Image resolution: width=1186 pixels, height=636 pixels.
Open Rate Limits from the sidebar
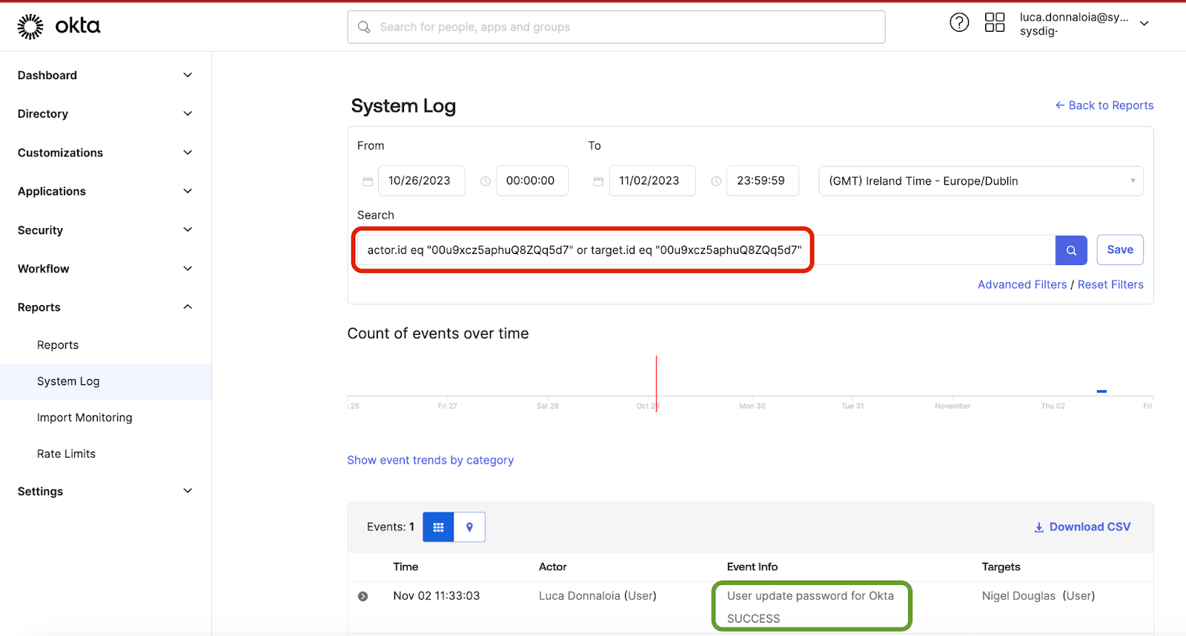click(66, 454)
